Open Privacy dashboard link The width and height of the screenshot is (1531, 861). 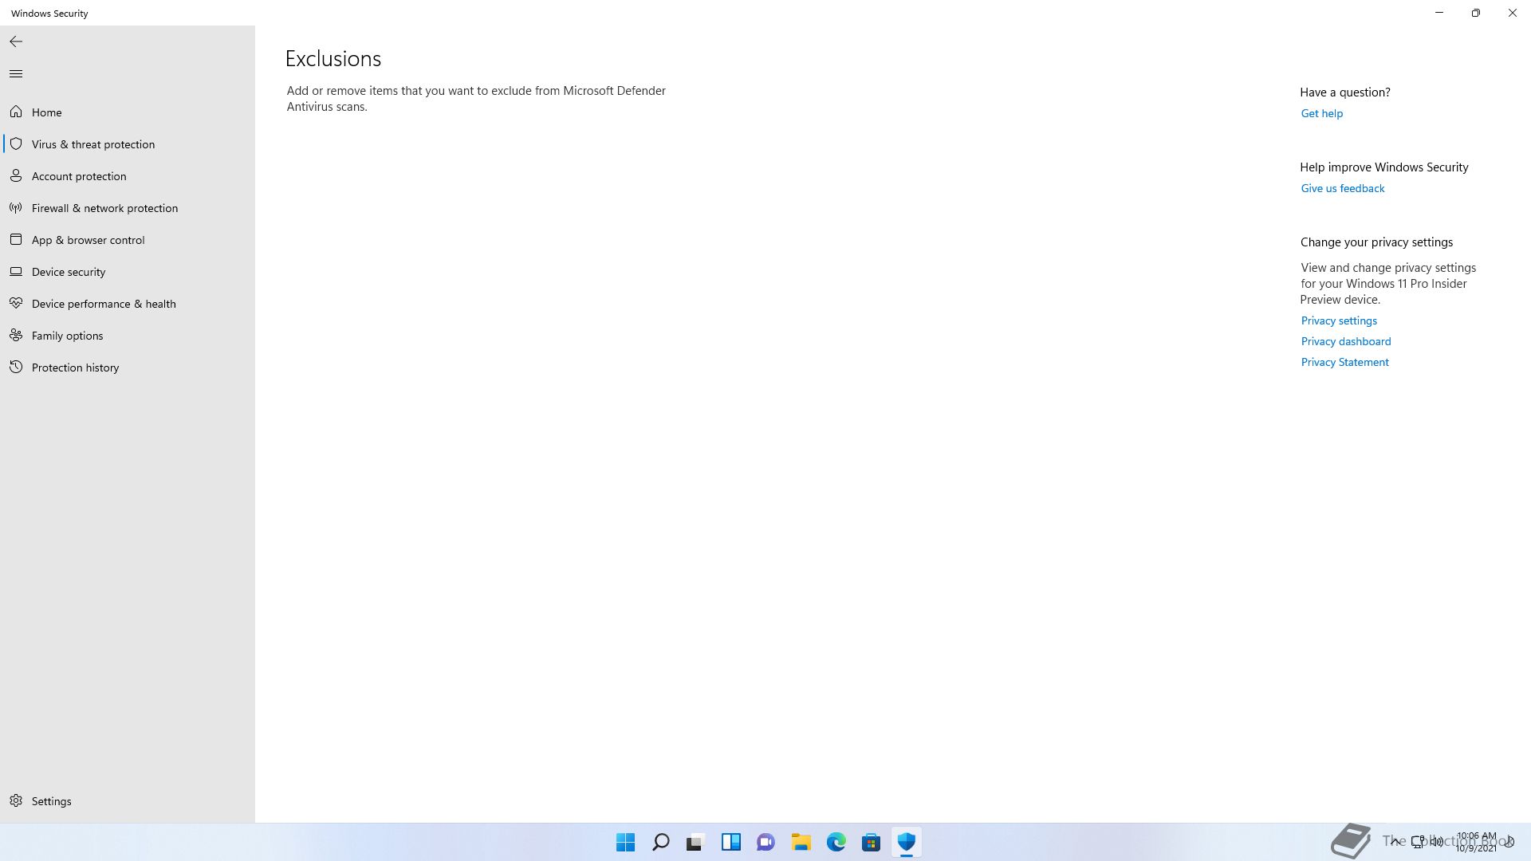[1345, 341]
